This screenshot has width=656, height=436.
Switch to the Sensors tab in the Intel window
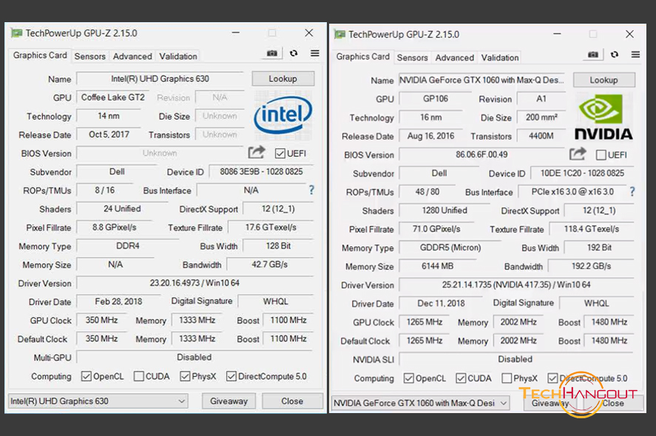click(90, 56)
